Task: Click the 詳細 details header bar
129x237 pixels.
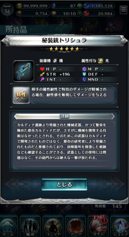Action: pos(64,117)
